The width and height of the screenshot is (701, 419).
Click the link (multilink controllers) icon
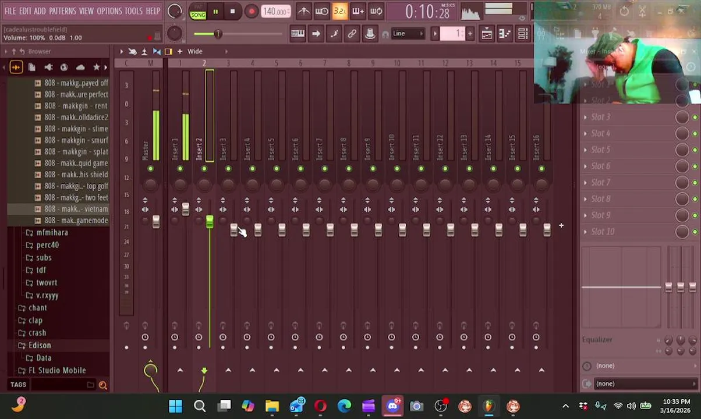coord(352,34)
